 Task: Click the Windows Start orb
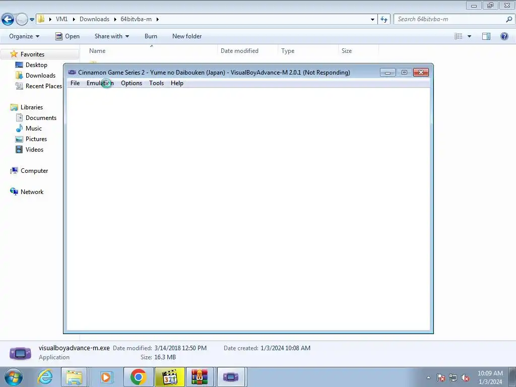(x=13, y=377)
